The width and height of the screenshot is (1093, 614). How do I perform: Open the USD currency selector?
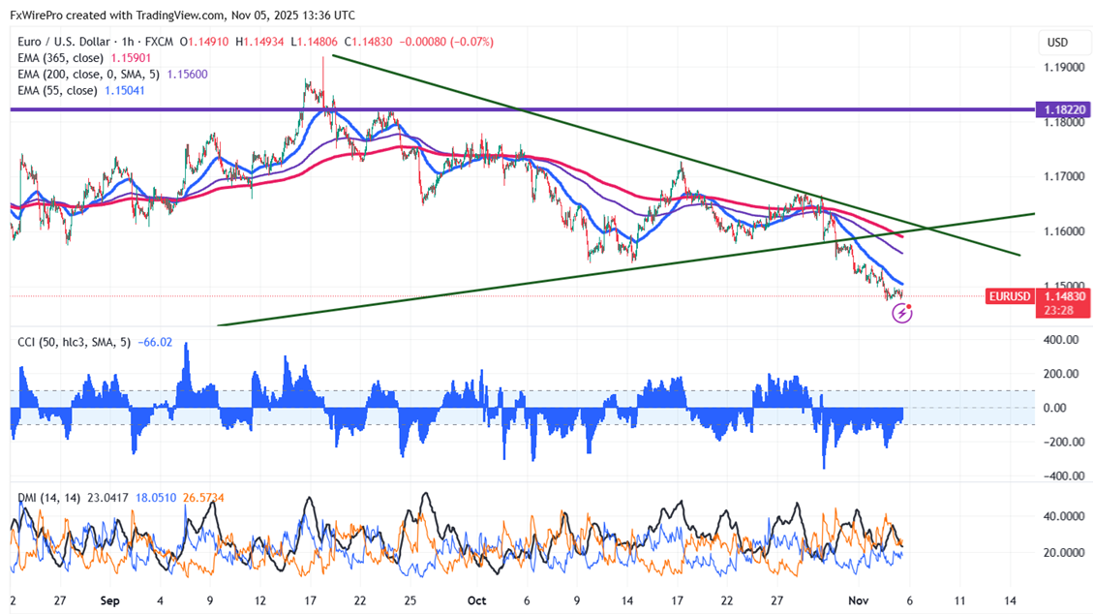tap(1057, 43)
